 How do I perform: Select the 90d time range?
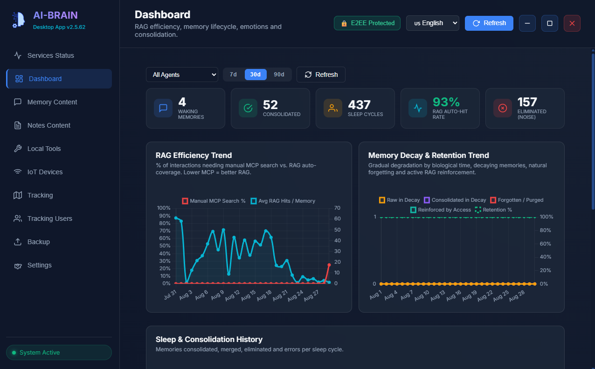(279, 75)
